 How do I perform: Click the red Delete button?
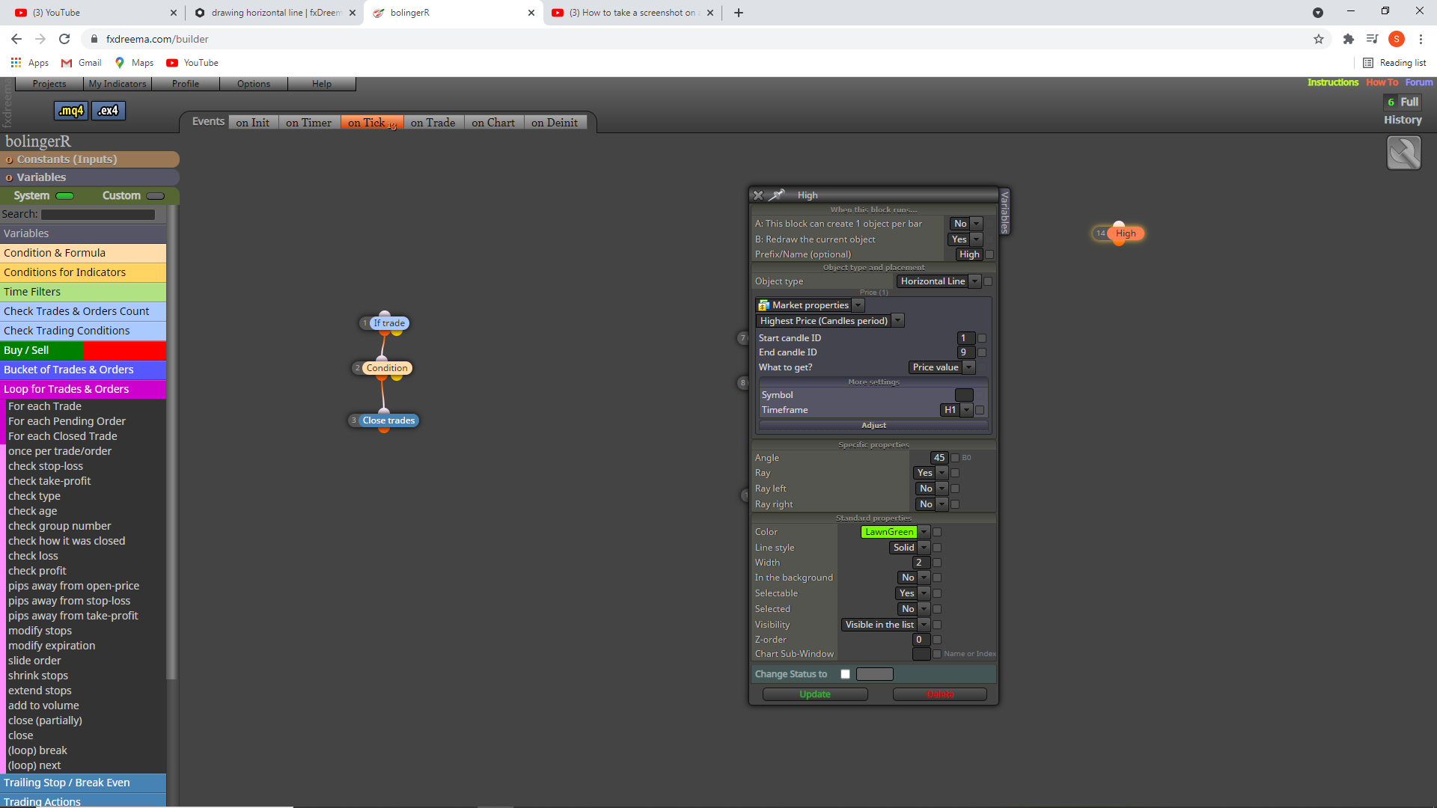pyautogui.click(x=940, y=694)
